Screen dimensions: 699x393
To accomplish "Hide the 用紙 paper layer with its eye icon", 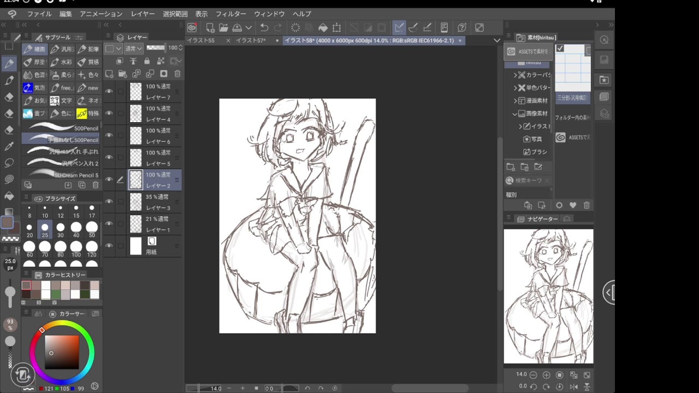I will 109,246.
